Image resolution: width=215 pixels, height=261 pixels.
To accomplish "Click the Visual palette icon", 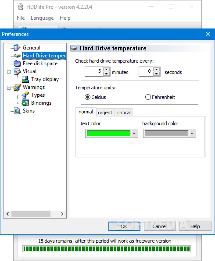I will coord(17,71).
